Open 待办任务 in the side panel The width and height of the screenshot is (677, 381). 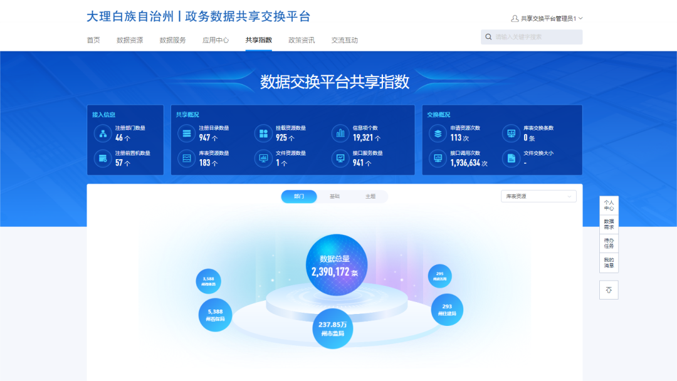[609, 243]
